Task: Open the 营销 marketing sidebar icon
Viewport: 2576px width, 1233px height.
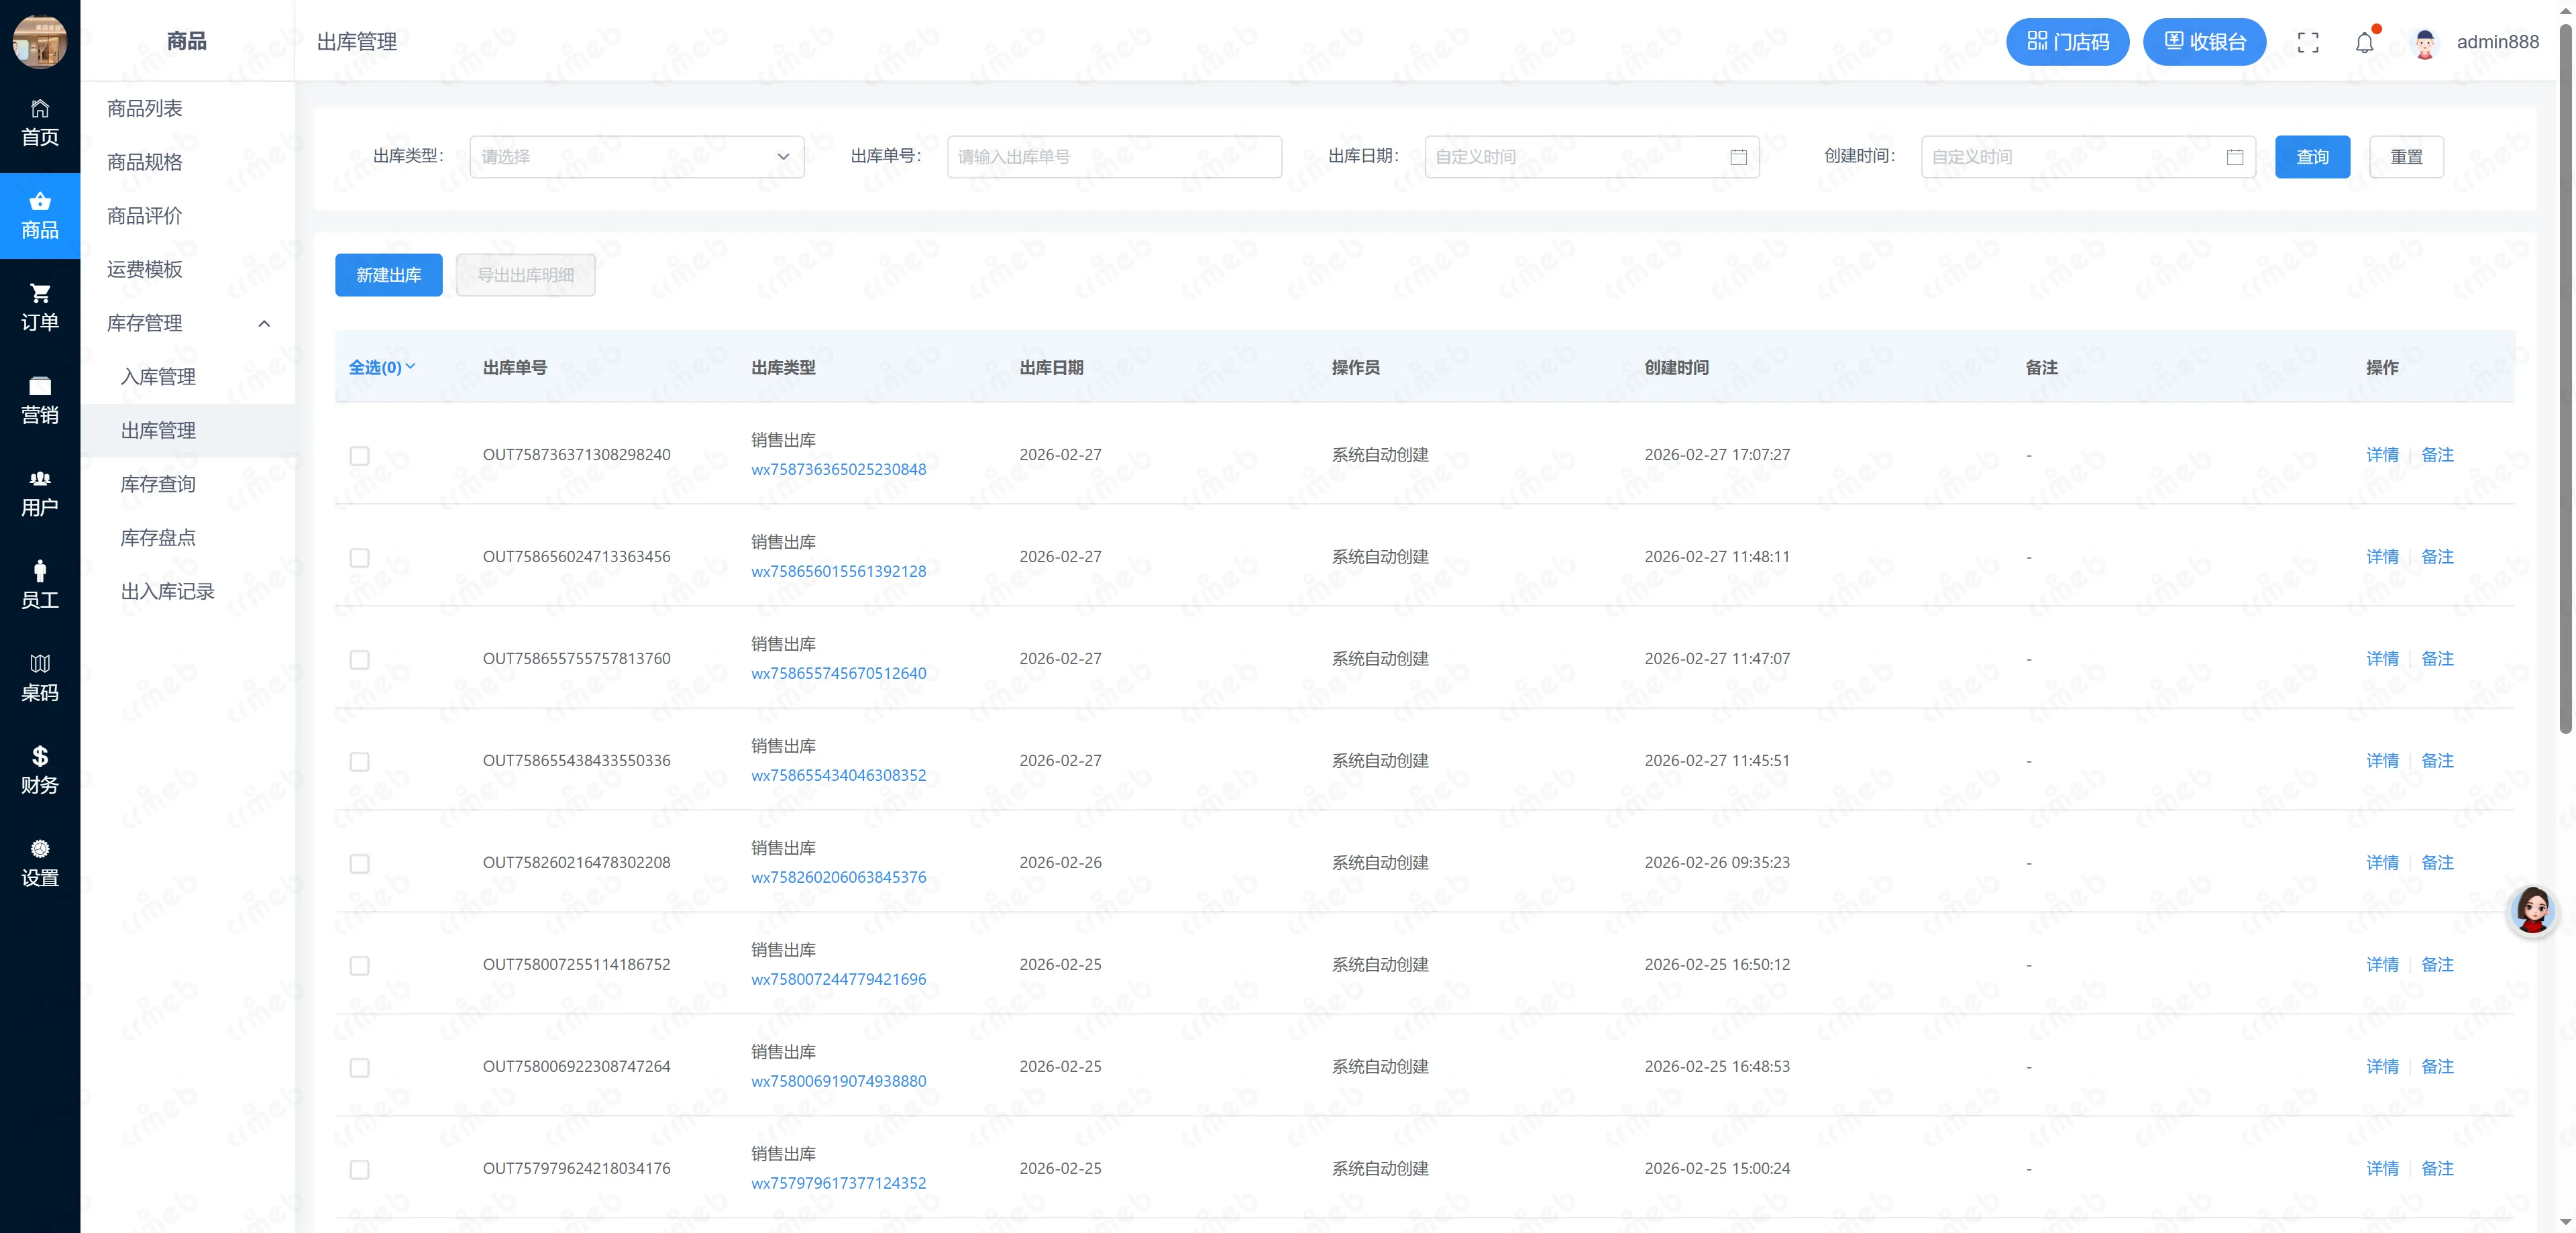Action: [x=40, y=400]
